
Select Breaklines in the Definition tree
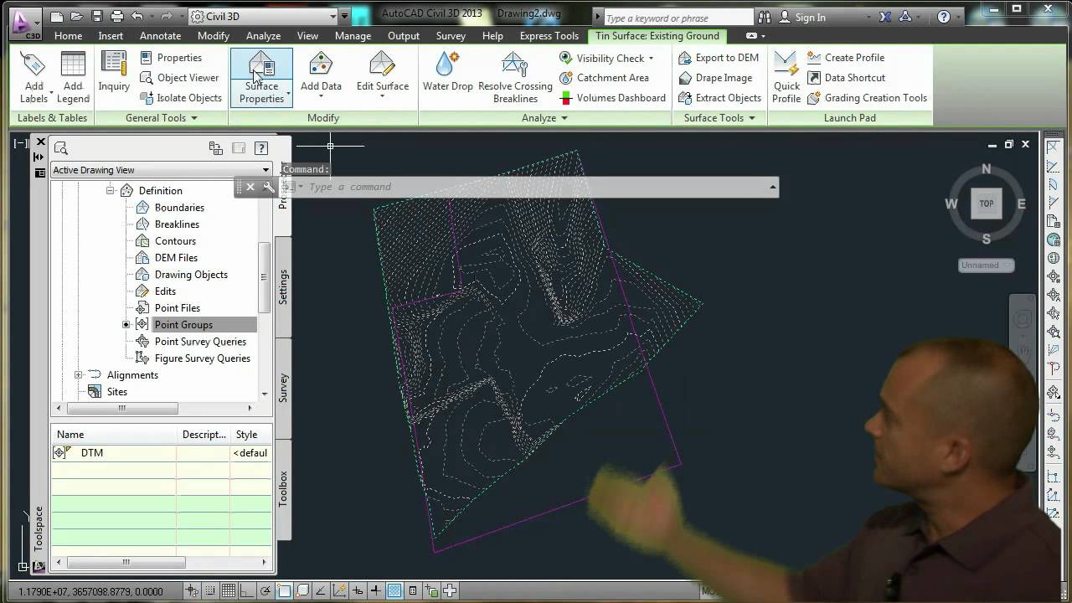177,224
